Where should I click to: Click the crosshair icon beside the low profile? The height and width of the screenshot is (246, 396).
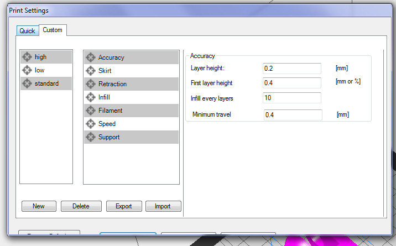point(27,70)
